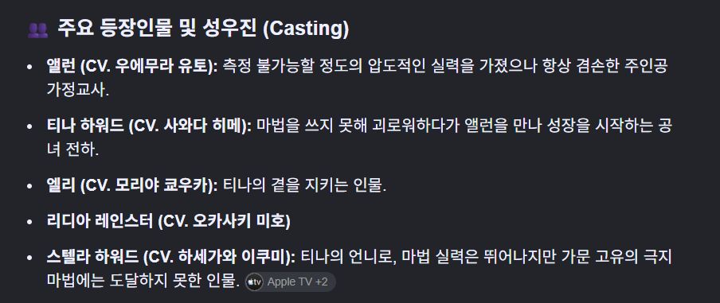Select bold text 엘리 (CV. 모리야 쿄우카)
Viewport: 720px width, 303px height.
(132, 185)
